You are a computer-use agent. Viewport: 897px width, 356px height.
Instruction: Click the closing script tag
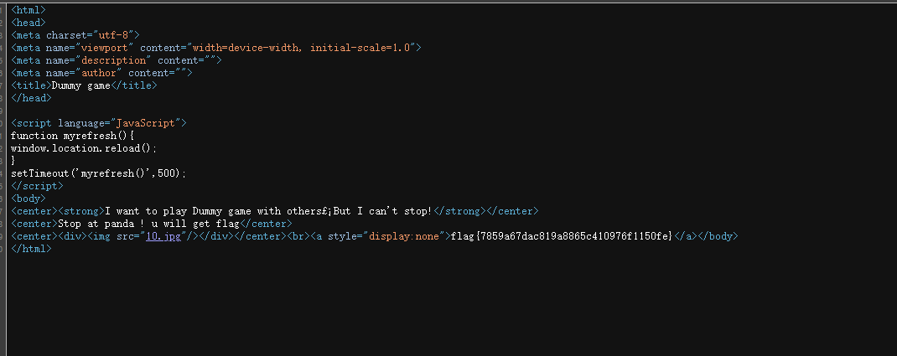point(37,186)
